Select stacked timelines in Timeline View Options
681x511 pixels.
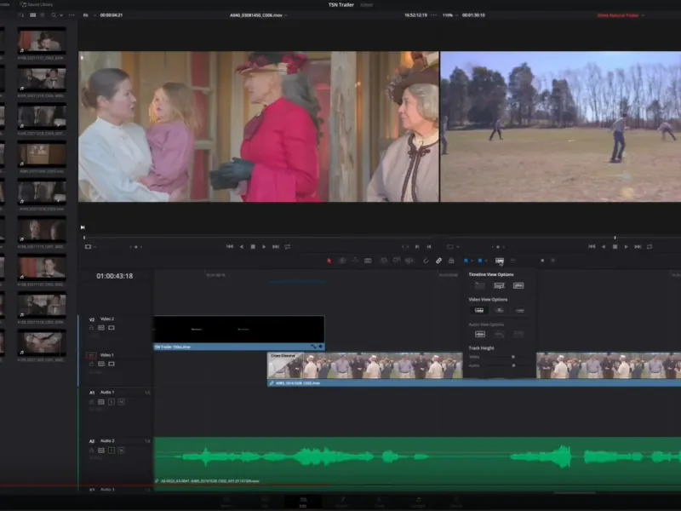coord(479,285)
